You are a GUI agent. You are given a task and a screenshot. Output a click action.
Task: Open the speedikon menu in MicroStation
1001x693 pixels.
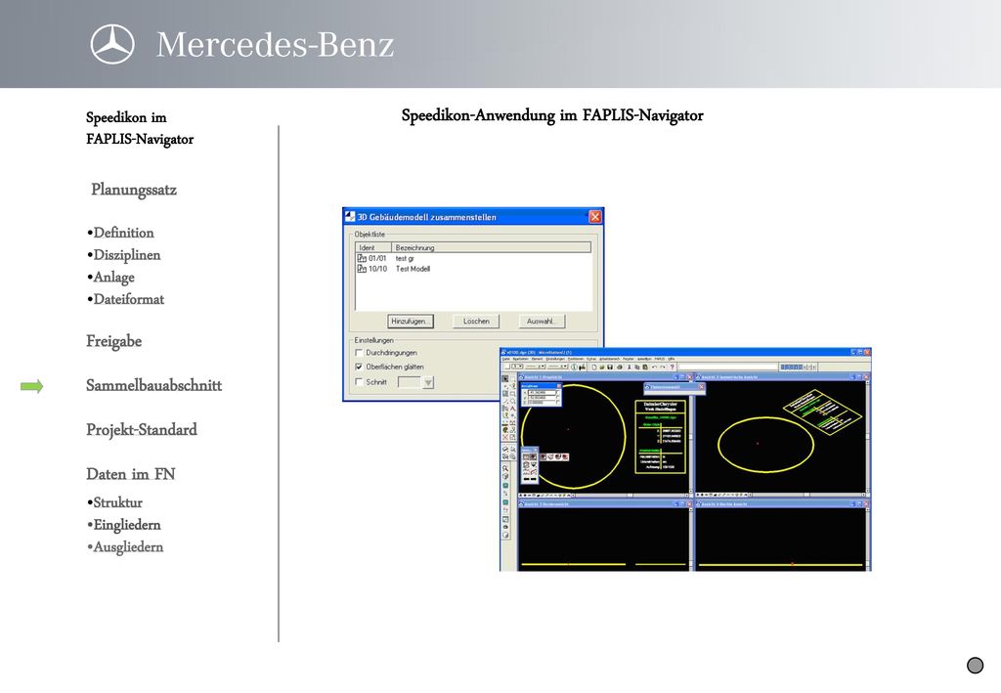pyautogui.click(x=644, y=359)
